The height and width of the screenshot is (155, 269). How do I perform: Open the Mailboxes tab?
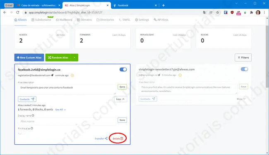[x=64, y=20]
